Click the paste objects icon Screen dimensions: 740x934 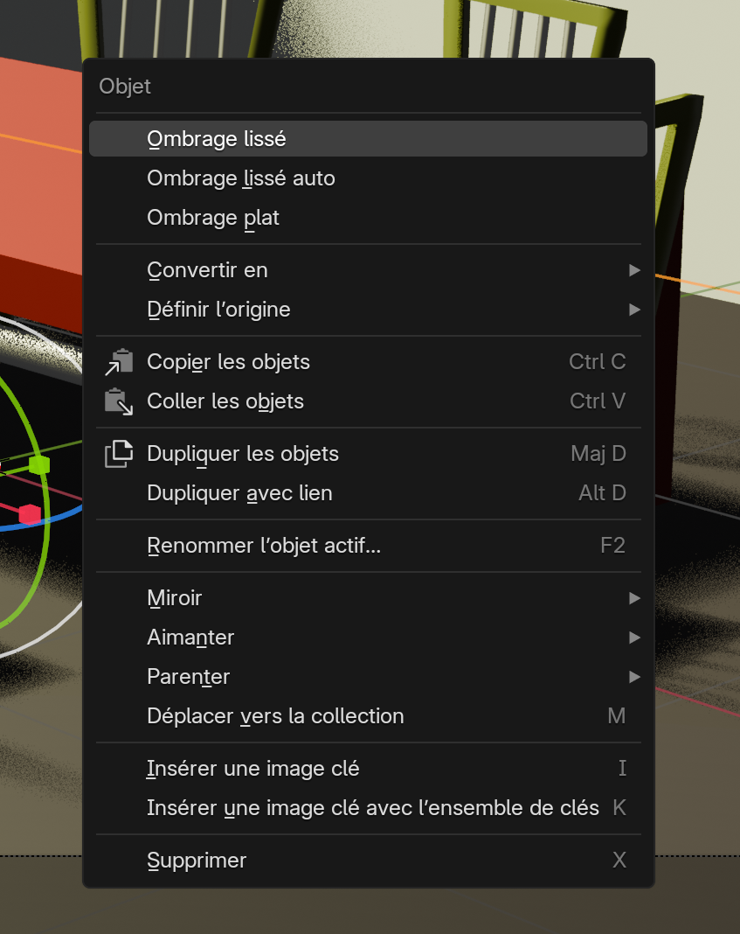(118, 401)
